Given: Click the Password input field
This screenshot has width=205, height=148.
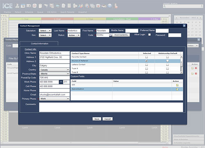Looking at the screenshot, I should 175,35.
